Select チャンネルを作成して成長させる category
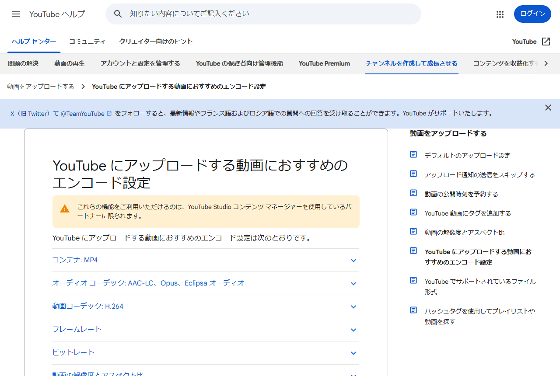Viewport: 560px width, 376px height. coord(412,63)
